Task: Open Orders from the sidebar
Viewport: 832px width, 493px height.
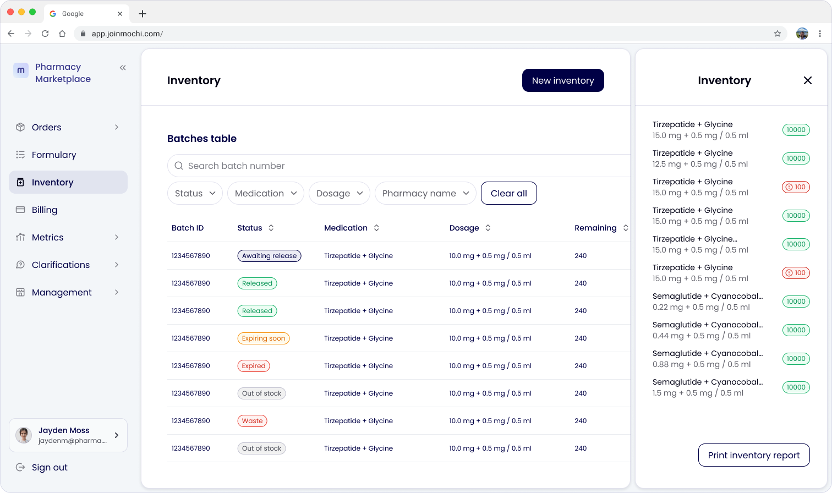Action: (68, 127)
